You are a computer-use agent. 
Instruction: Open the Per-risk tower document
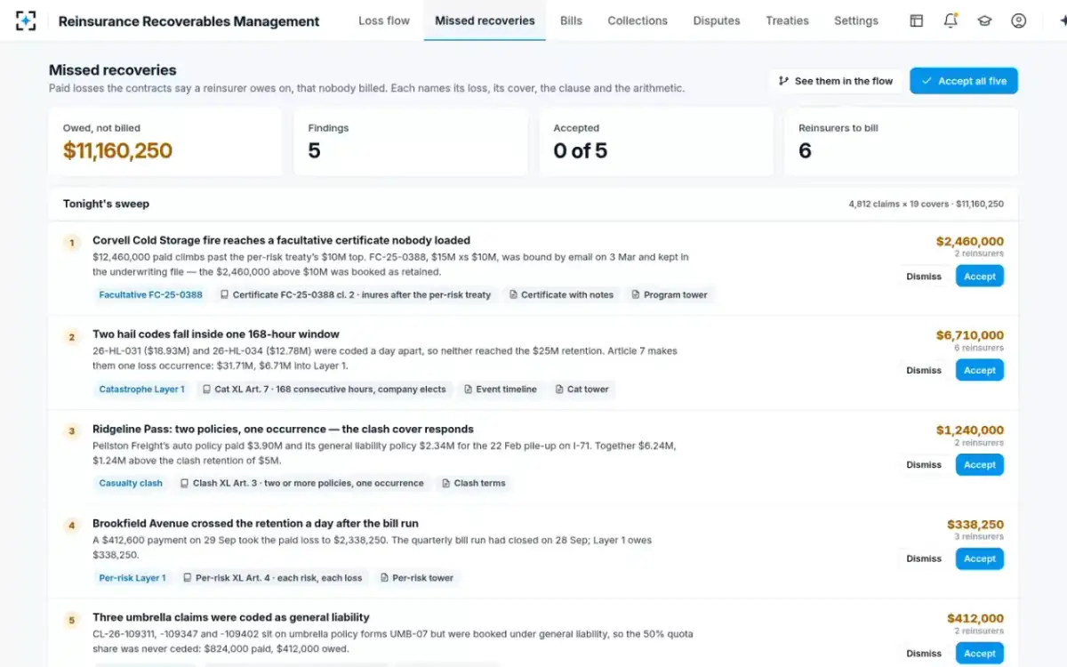pos(417,577)
